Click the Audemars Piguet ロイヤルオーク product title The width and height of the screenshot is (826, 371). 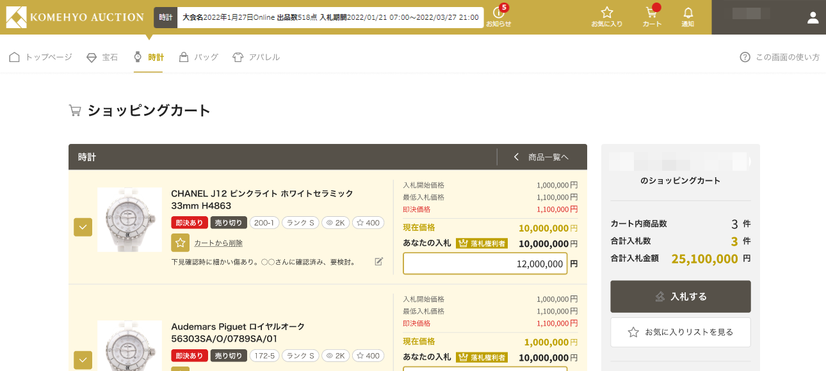click(238, 333)
